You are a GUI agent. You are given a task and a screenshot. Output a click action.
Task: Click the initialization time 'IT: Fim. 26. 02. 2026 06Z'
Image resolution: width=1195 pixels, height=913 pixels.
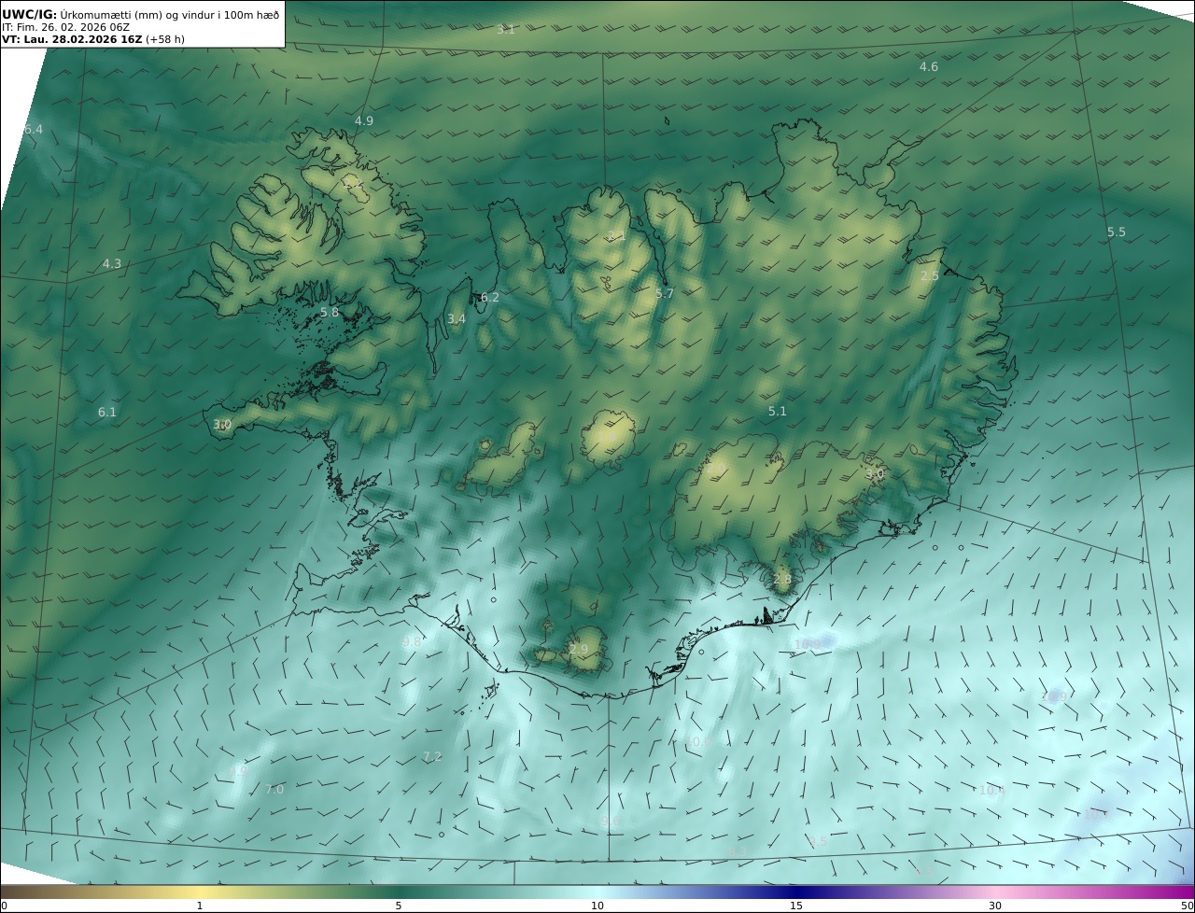tap(65, 28)
